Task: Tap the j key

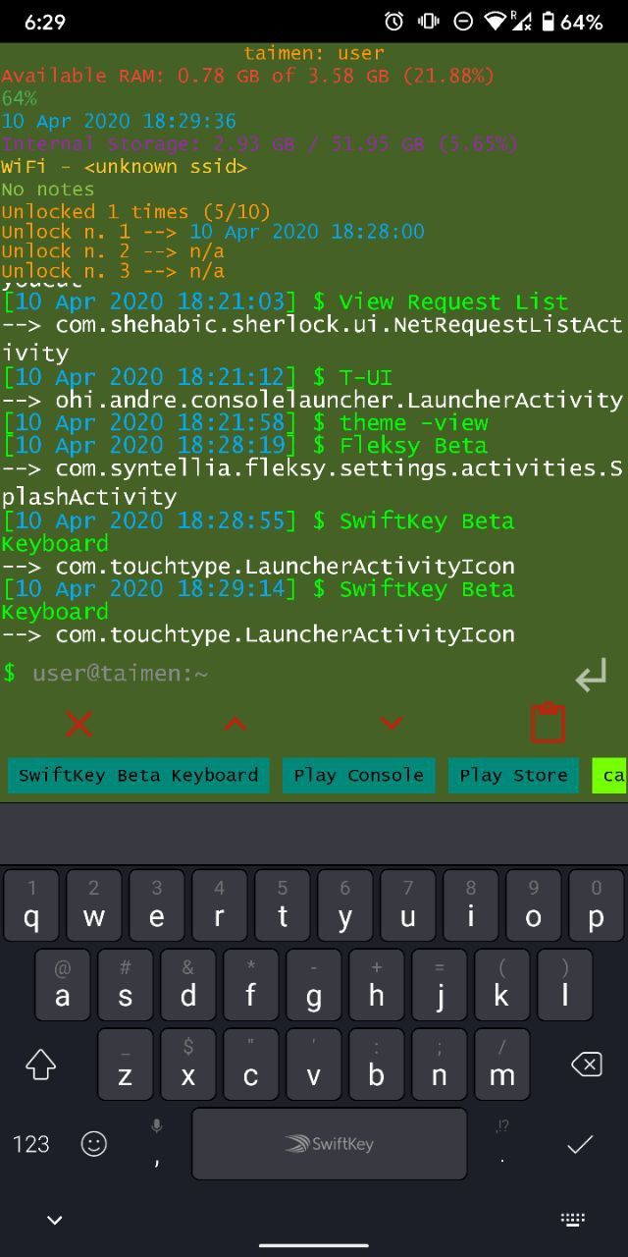Action: coord(440,984)
